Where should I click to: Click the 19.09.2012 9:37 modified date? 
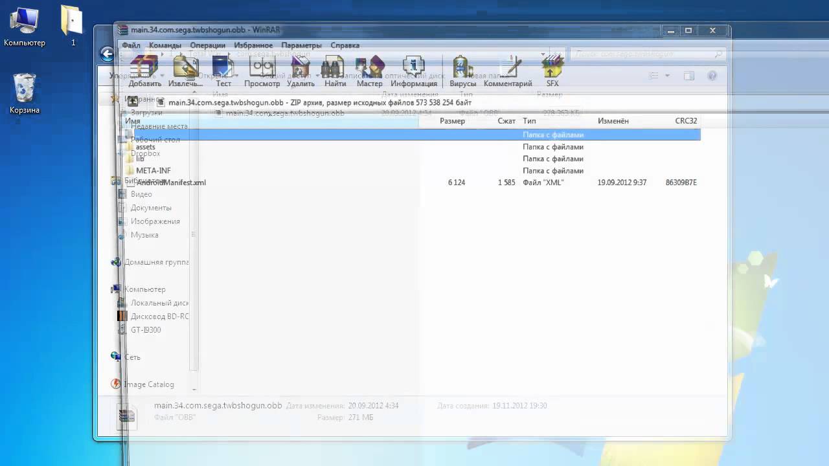[622, 183]
